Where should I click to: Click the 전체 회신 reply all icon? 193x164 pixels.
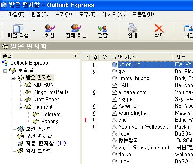76,28
